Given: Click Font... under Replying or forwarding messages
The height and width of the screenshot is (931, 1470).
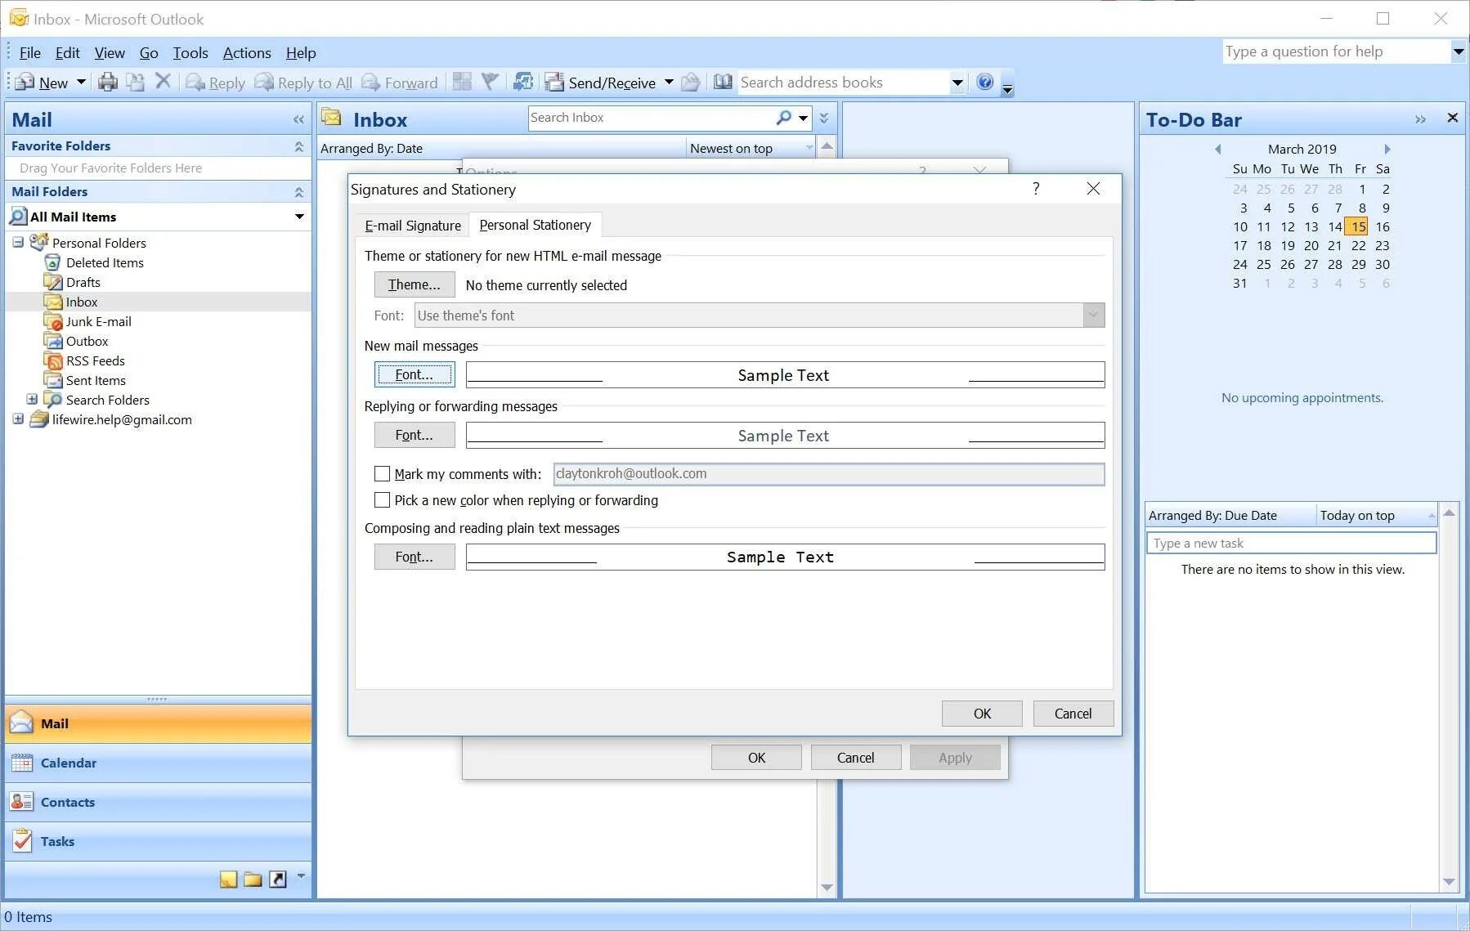Looking at the screenshot, I should pyautogui.click(x=415, y=435).
